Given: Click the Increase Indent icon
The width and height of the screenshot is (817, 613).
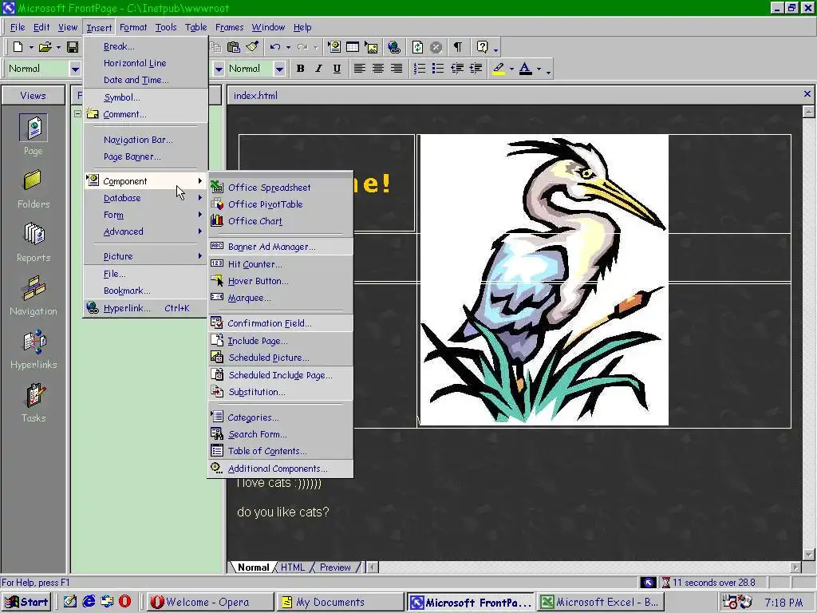Looking at the screenshot, I should [x=476, y=69].
